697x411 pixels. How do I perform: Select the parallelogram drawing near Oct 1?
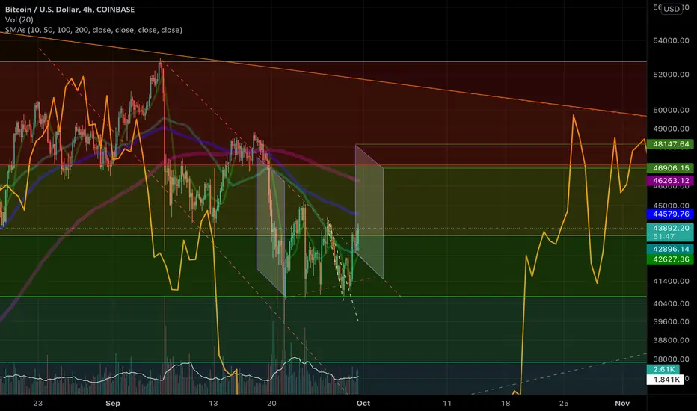(369, 212)
